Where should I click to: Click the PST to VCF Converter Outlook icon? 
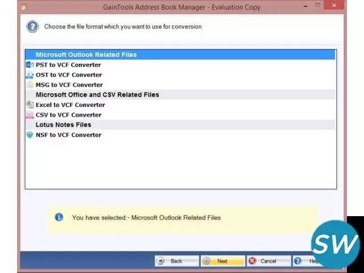tap(30, 65)
